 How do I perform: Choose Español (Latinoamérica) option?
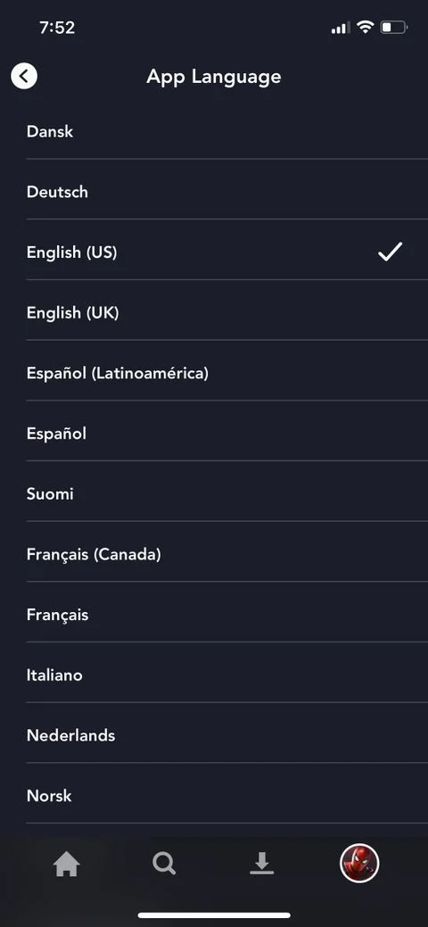point(214,372)
